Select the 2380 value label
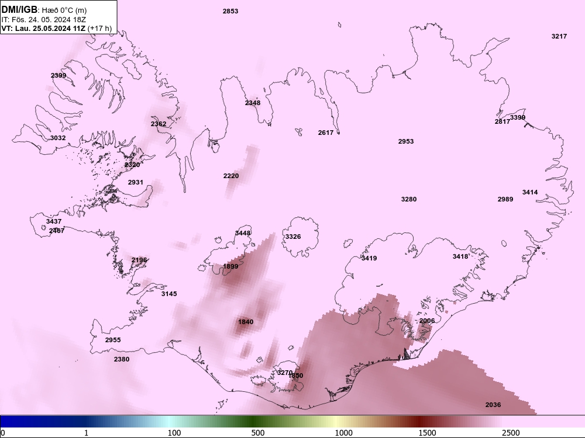The width and height of the screenshot is (585, 438). click(122, 359)
